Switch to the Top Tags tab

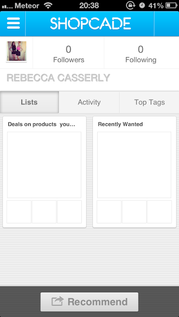pos(149,102)
